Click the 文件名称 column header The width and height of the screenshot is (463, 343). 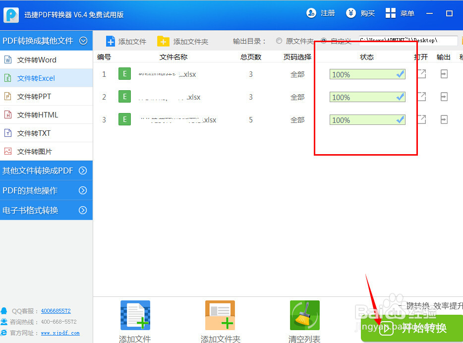(x=174, y=57)
